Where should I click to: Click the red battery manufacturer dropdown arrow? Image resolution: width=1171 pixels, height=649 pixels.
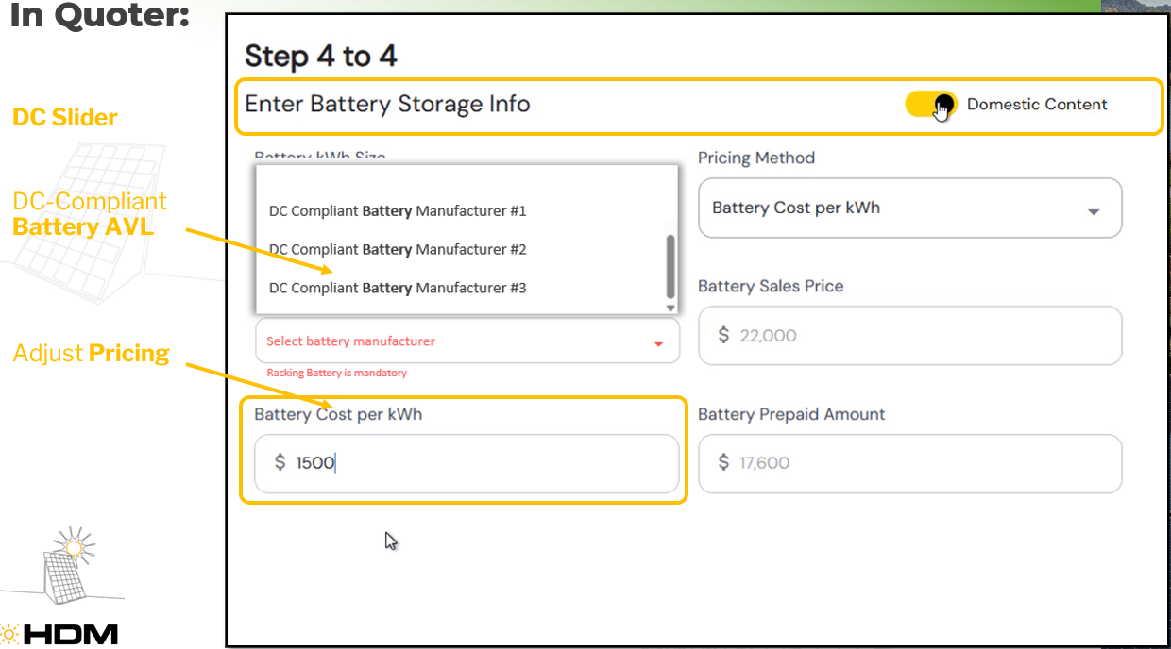tap(659, 344)
